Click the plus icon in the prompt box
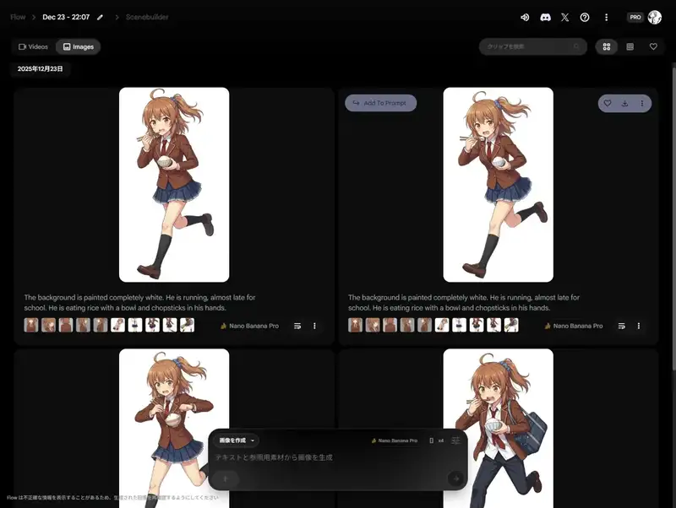The width and height of the screenshot is (676, 508). click(226, 478)
